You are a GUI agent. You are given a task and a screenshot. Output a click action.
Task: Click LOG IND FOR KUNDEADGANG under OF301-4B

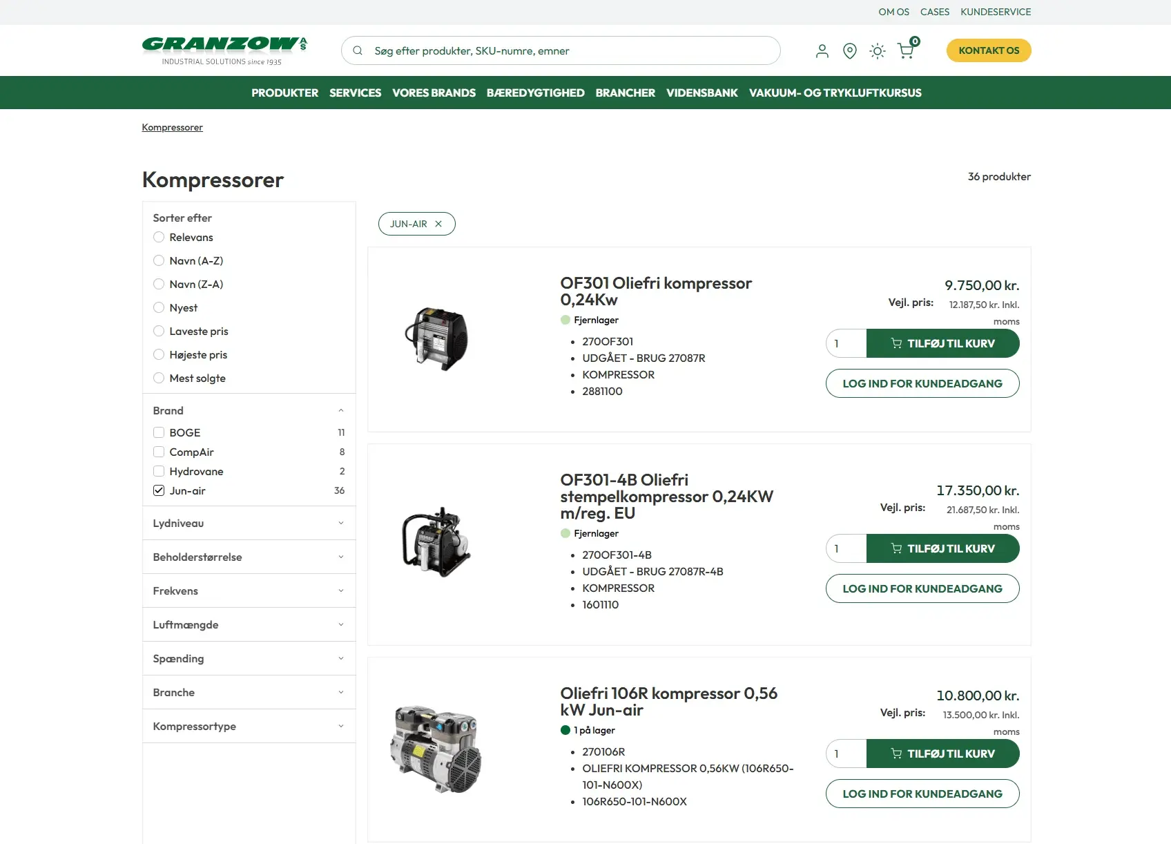tap(922, 588)
